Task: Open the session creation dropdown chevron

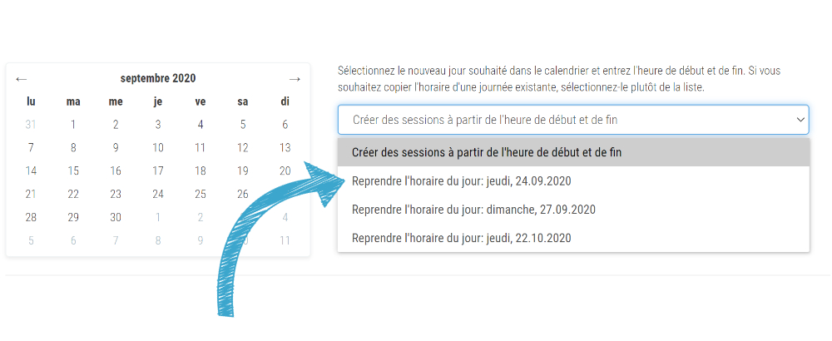Action: (x=800, y=120)
